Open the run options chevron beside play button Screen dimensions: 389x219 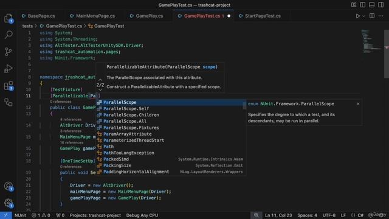[x=363, y=16]
